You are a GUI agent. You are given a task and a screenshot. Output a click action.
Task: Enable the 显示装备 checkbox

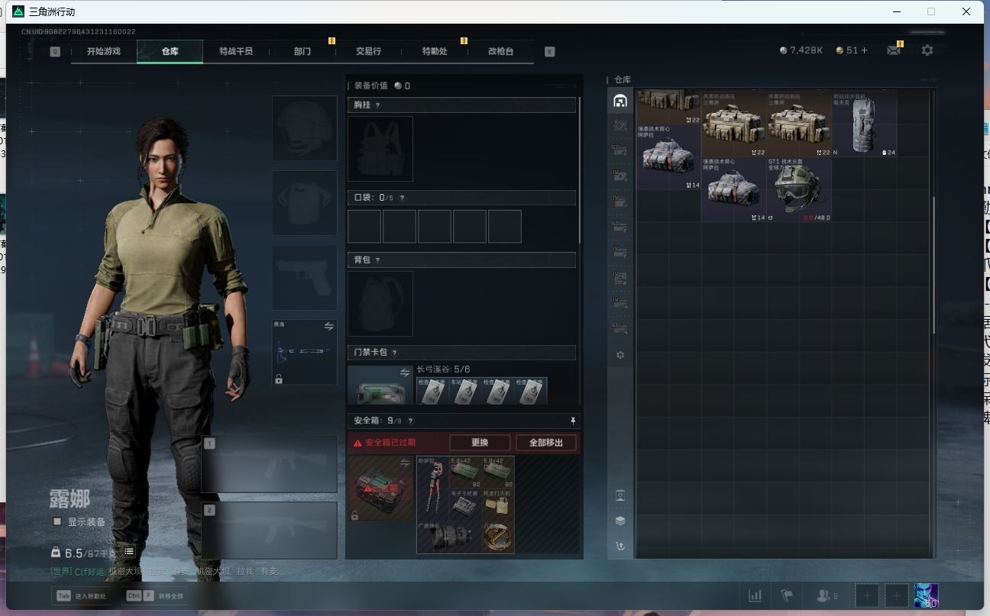point(57,521)
